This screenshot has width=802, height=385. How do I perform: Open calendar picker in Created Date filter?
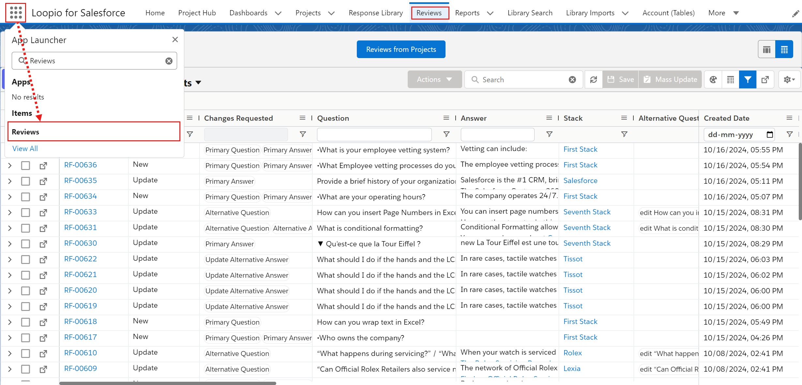point(770,134)
